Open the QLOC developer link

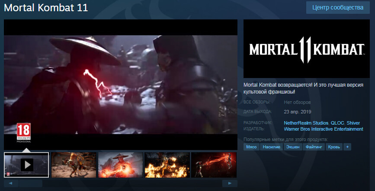[337, 123]
